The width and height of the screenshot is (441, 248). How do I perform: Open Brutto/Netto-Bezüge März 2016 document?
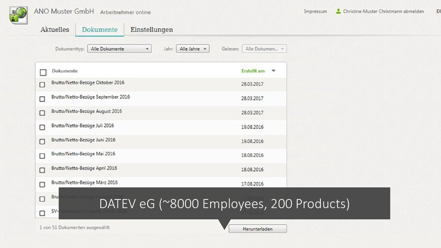click(x=84, y=183)
